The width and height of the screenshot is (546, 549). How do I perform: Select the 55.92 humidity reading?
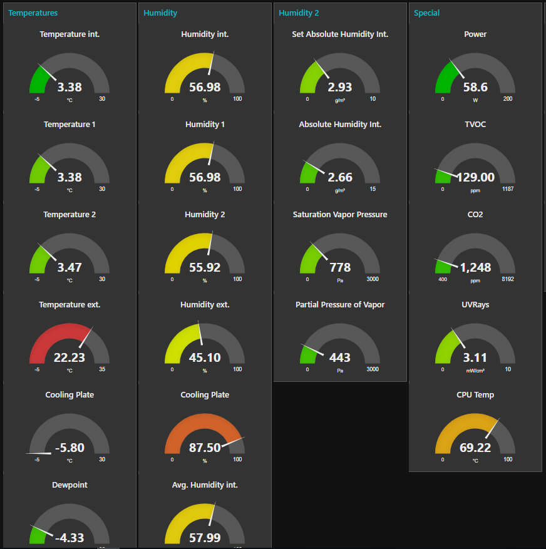coord(205,267)
